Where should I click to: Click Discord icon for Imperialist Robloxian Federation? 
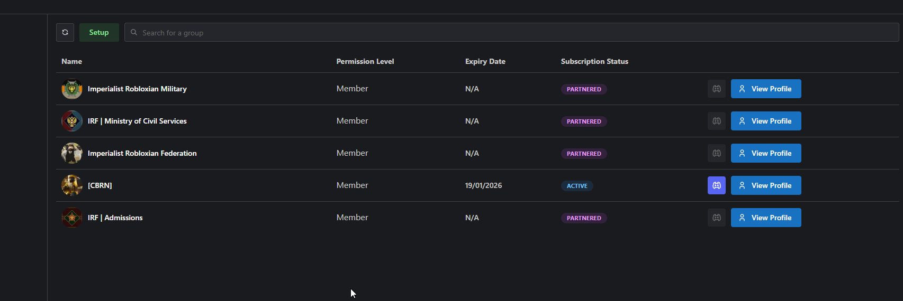716,153
